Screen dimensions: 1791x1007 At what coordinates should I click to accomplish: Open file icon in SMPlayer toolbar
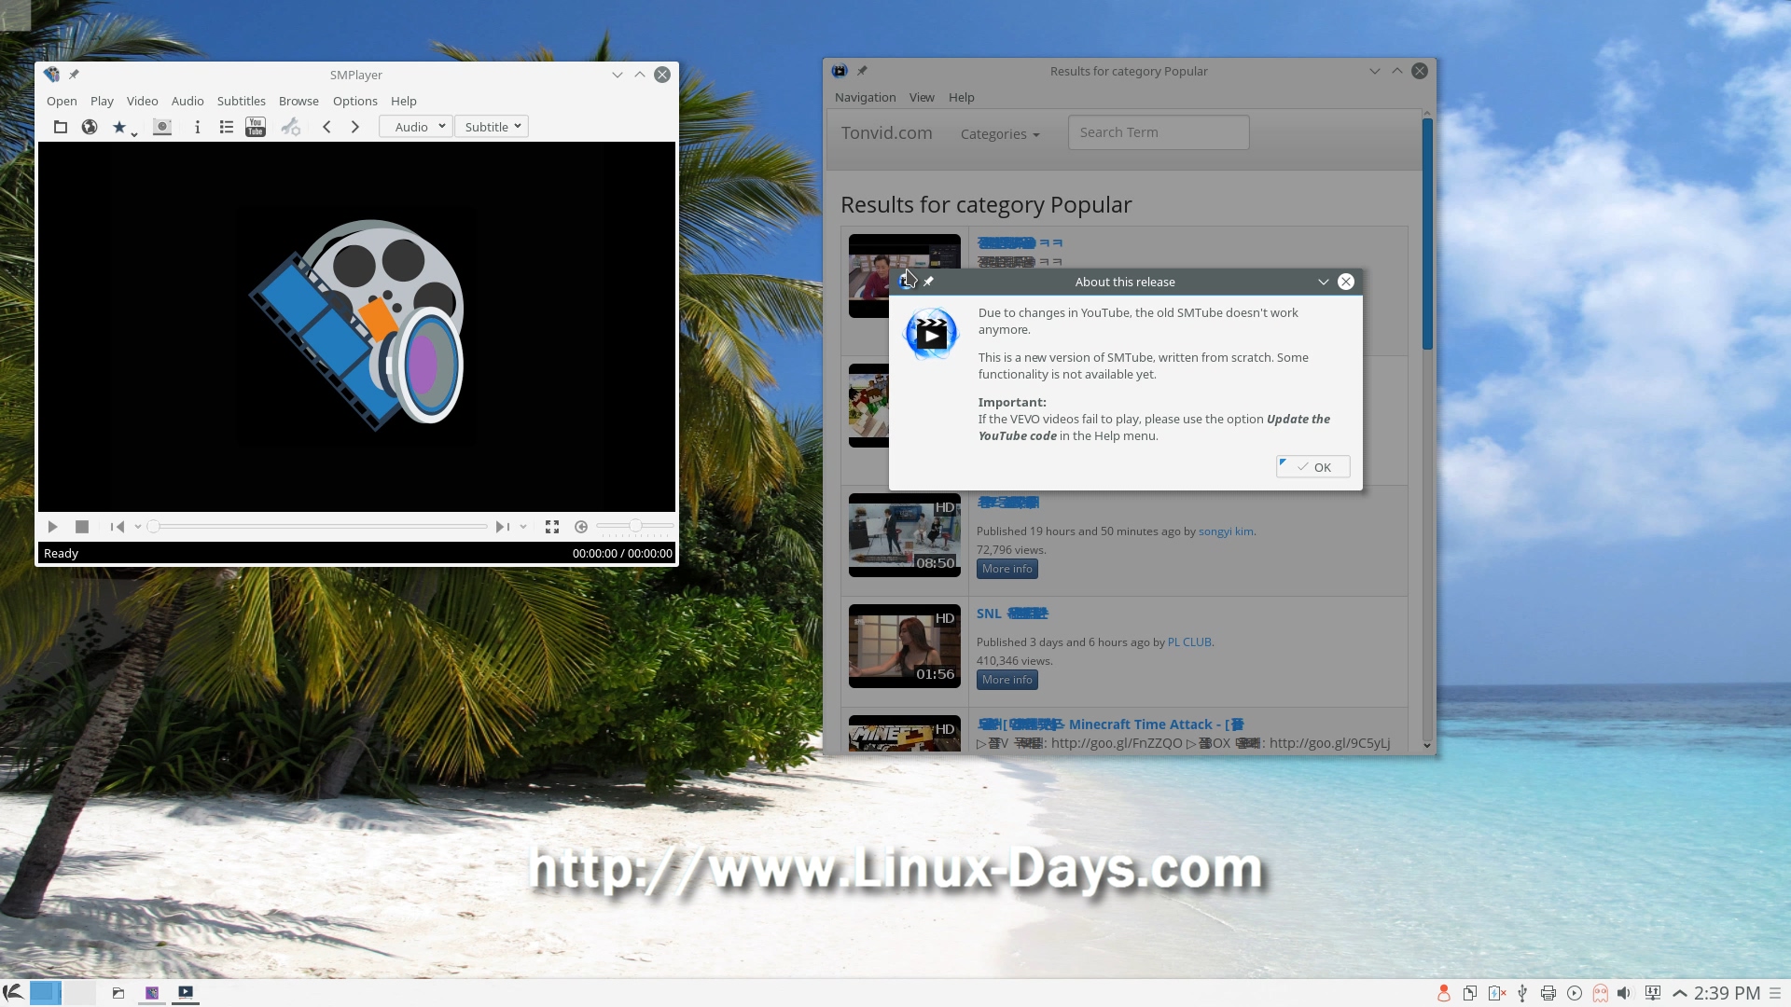pos(61,127)
